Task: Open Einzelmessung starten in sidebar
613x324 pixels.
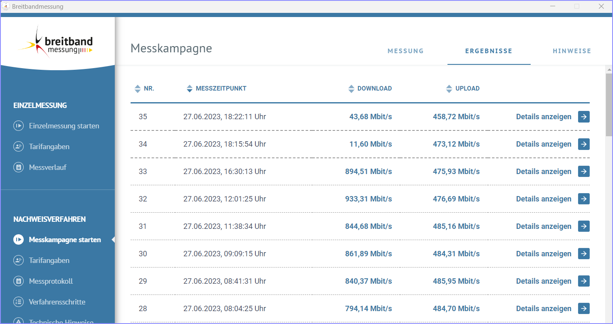Action: click(64, 126)
